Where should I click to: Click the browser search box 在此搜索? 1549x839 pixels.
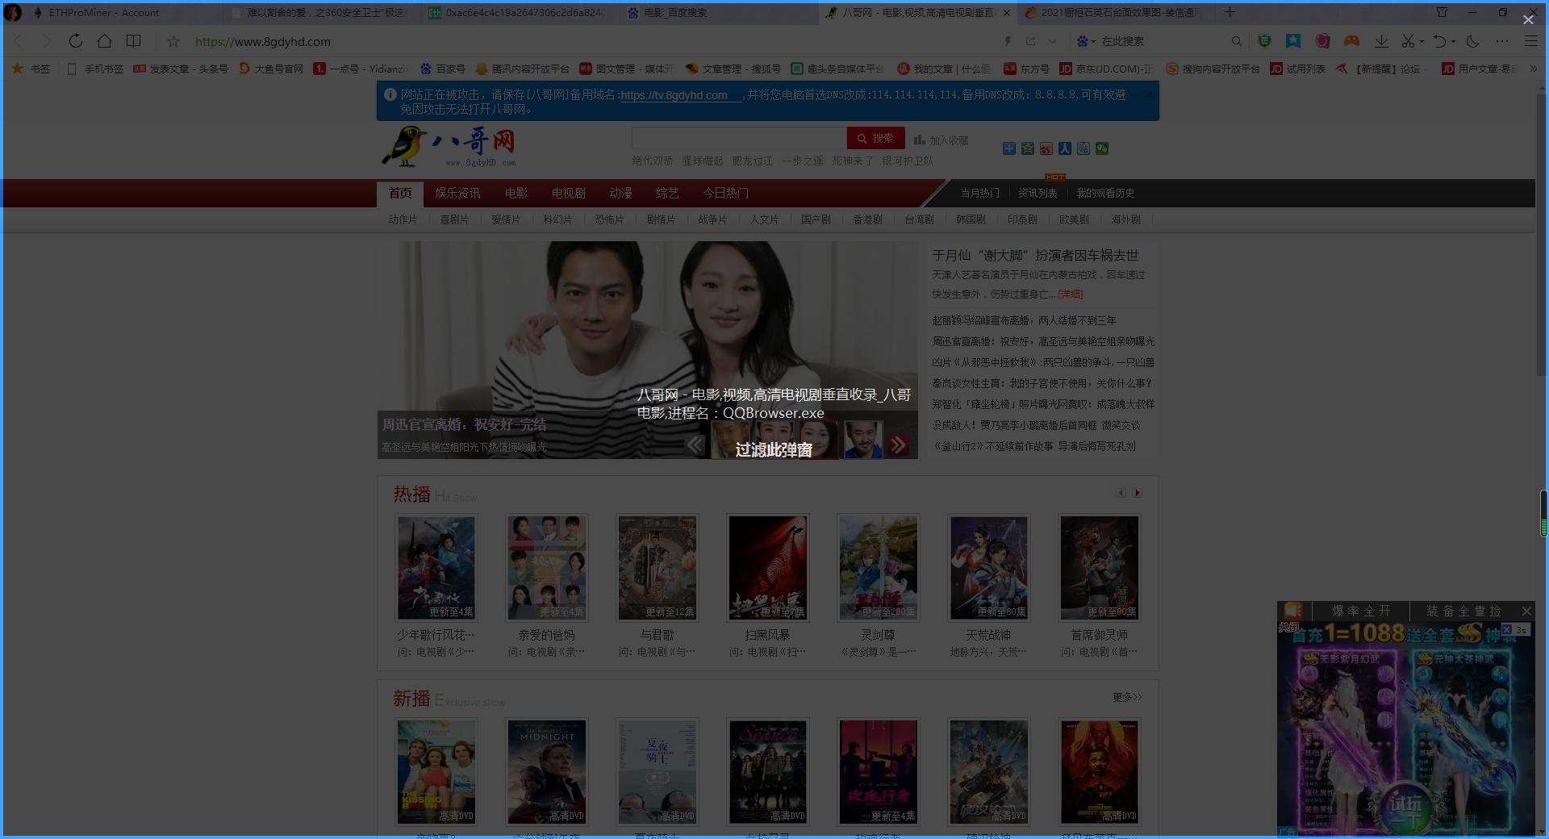tap(1162, 41)
